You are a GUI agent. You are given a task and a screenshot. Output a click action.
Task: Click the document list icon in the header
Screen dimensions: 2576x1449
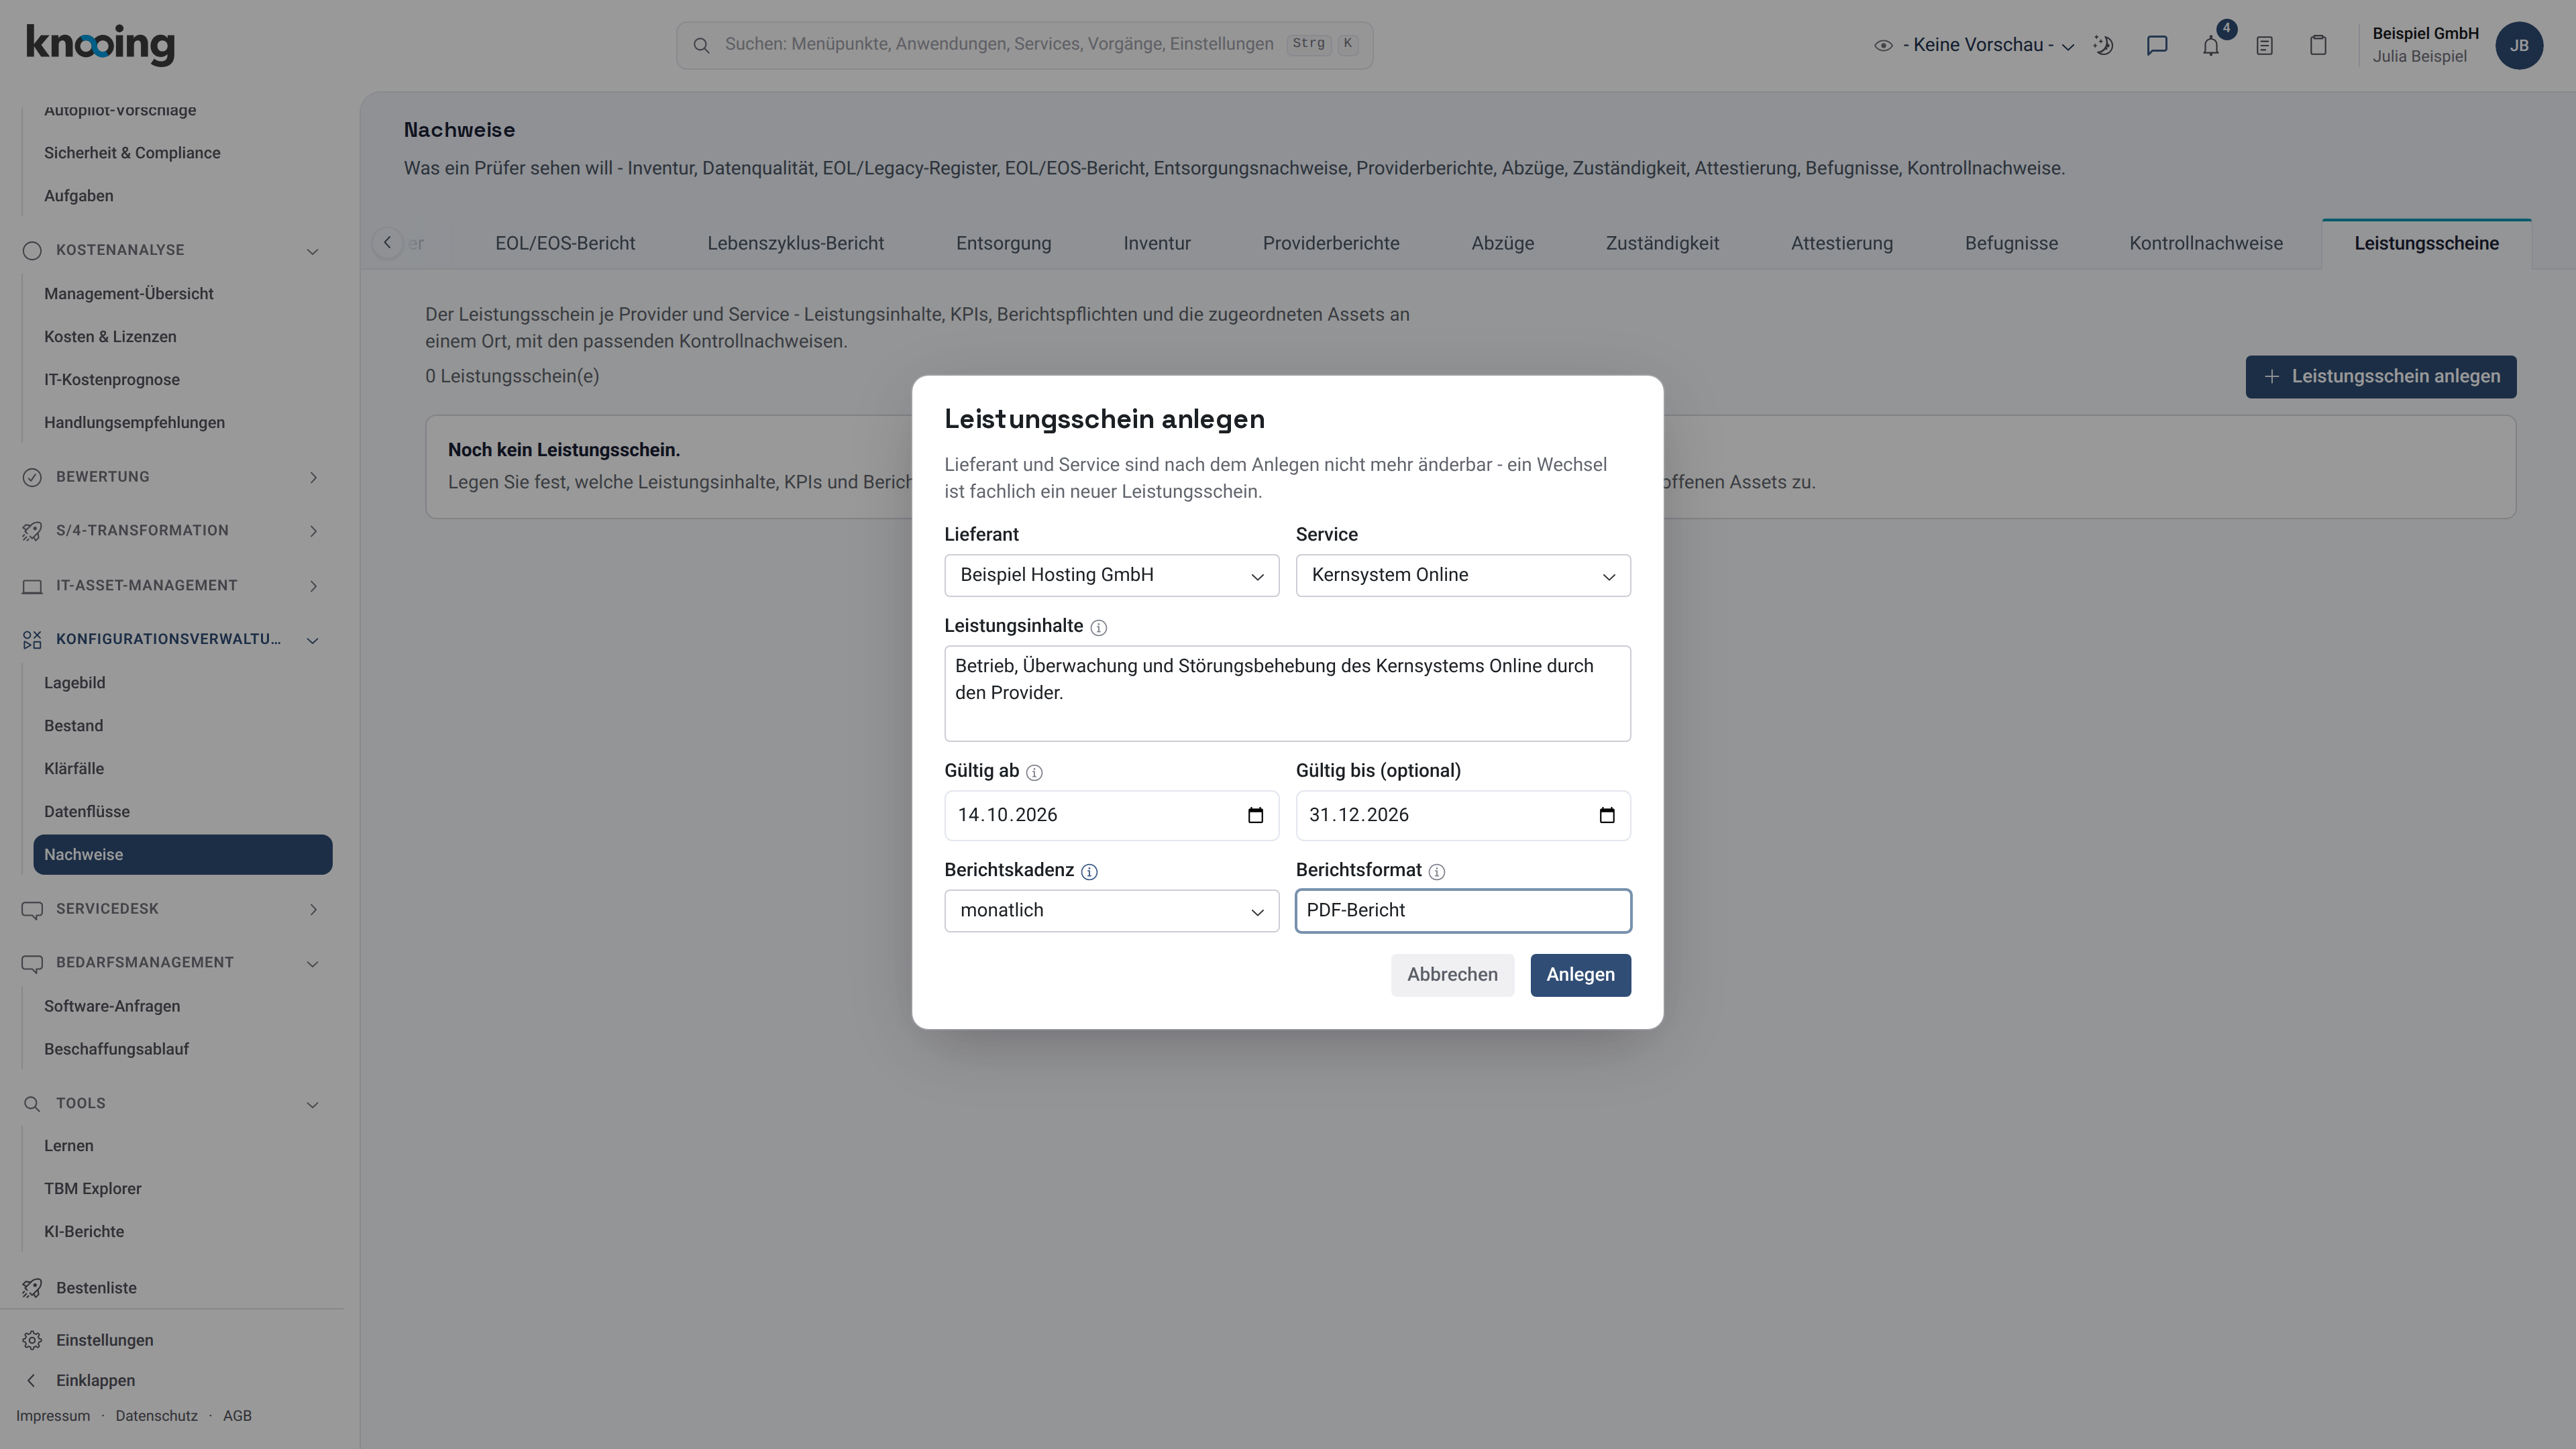(x=2264, y=45)
